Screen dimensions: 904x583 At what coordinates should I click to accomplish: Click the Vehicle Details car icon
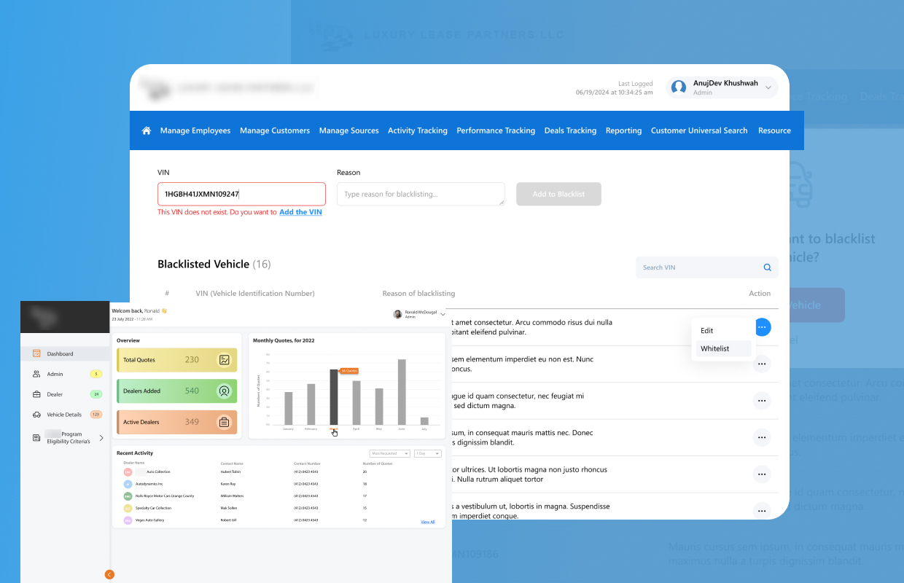[36, 415]
